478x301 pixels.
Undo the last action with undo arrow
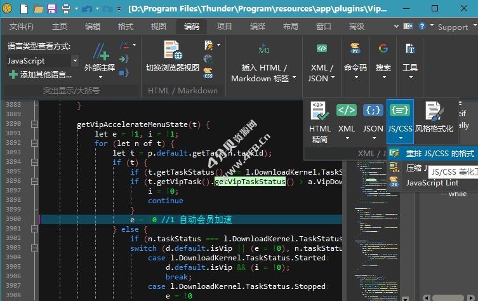tap(87, 9)
